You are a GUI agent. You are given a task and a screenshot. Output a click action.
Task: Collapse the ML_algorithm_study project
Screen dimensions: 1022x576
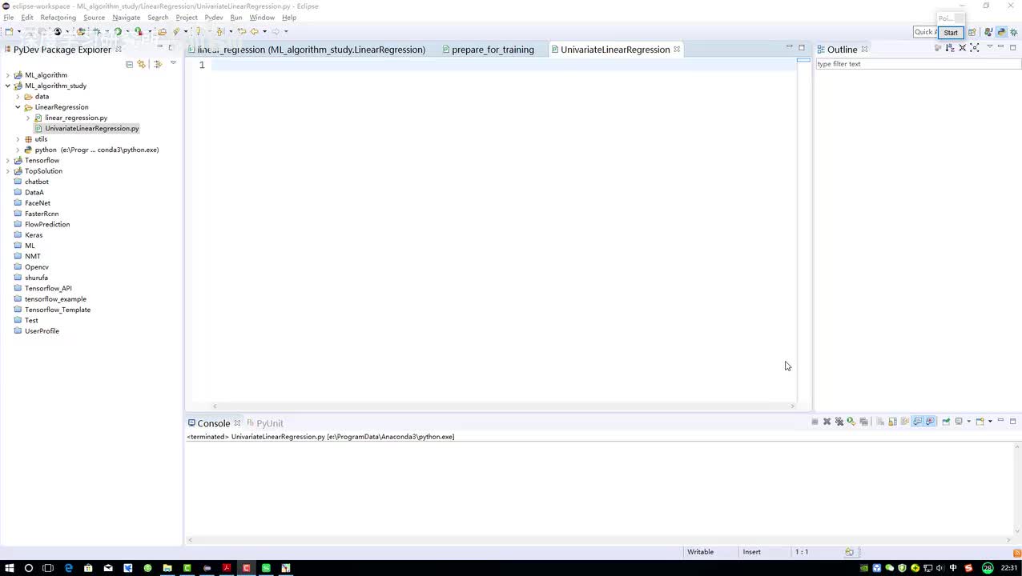tap(8, 86)
